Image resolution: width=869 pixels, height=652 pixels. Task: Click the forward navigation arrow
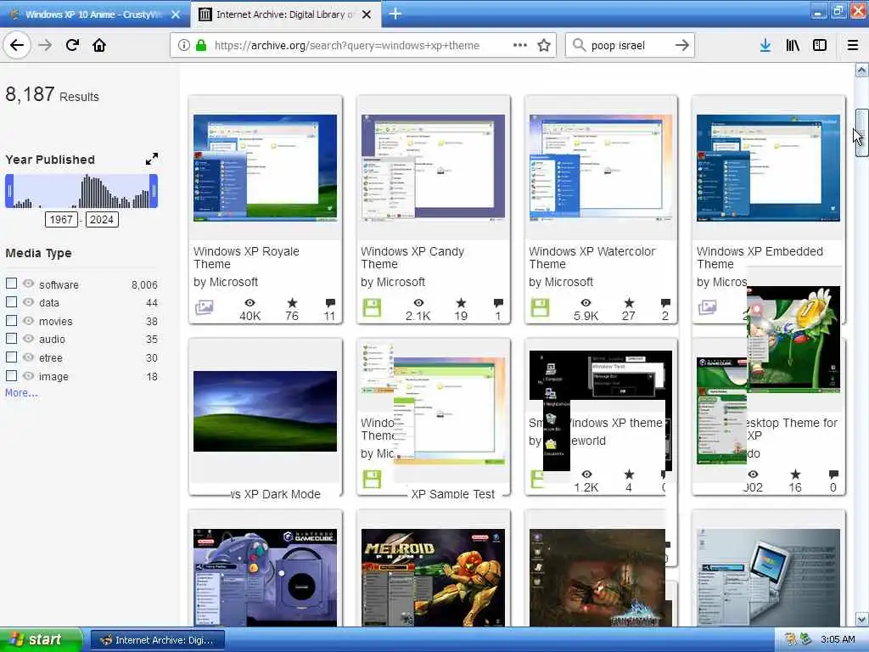coord(45,45)
